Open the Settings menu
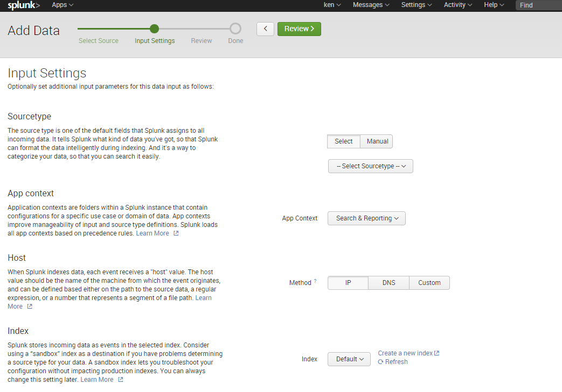 click(416, 5)
